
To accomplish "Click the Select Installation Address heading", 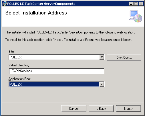I will [36, 13].
